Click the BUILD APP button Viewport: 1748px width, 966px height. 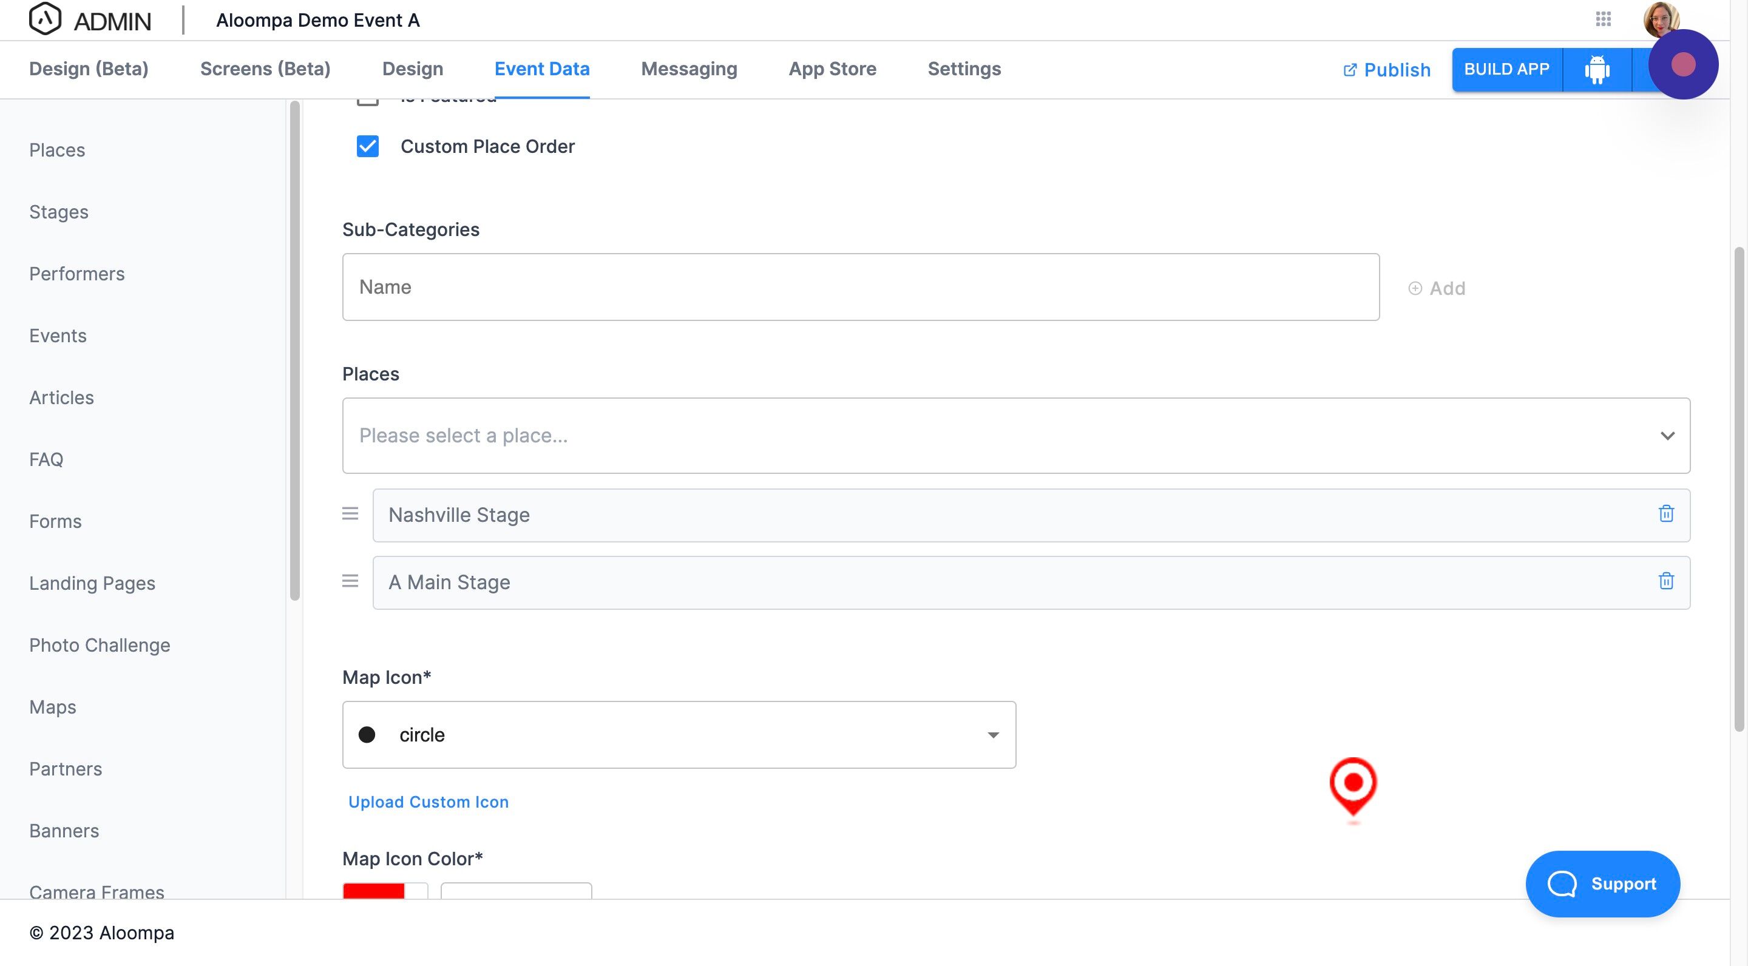tap(1506, 69)
